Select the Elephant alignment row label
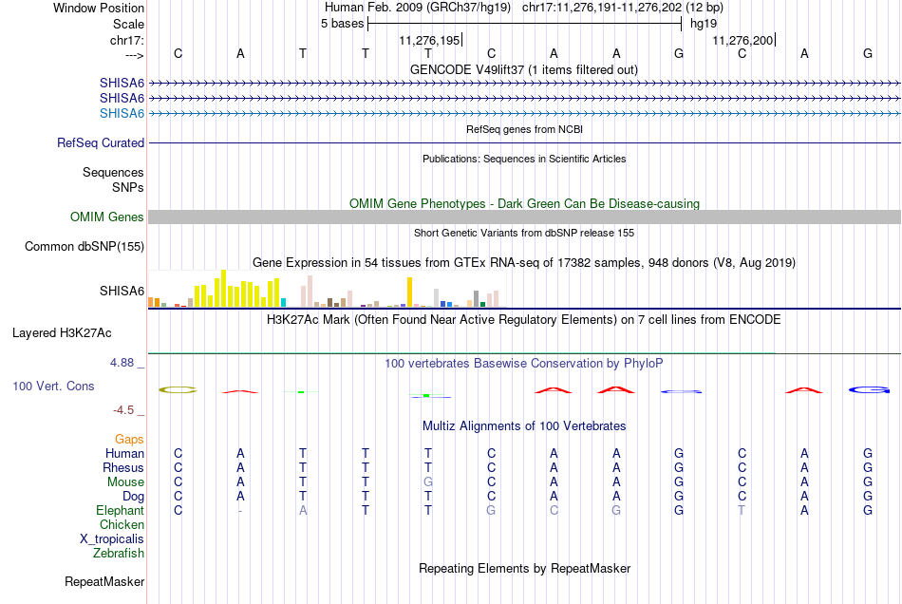 [x=120, y=511]
